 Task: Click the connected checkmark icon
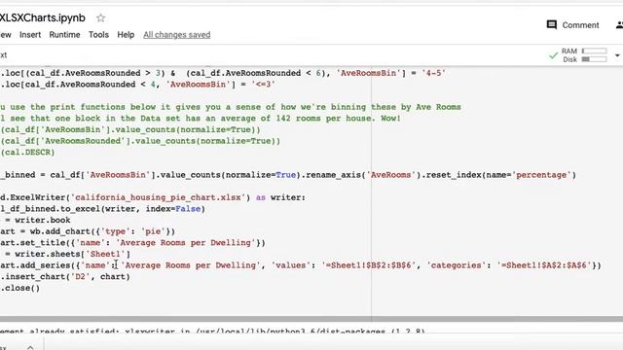pos(553,55)
